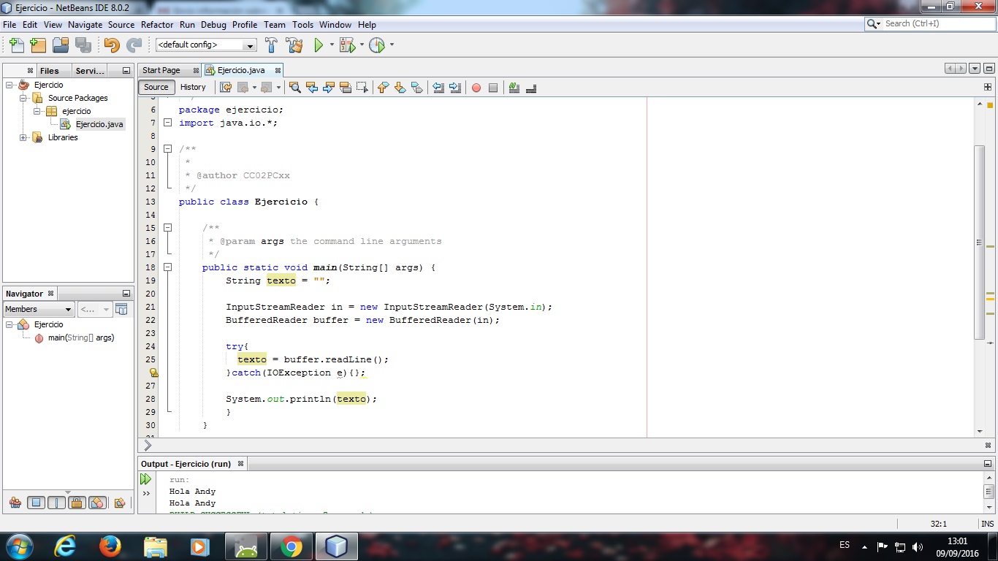Switch to the Start Page tab
Viewport: 998px width, 561px height.
click(x=162, y=69)
